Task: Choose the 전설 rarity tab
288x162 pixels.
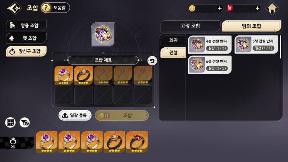Action: point(173,53)
